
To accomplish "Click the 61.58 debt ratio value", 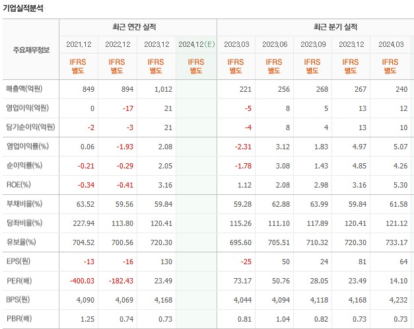I will 399,204.
